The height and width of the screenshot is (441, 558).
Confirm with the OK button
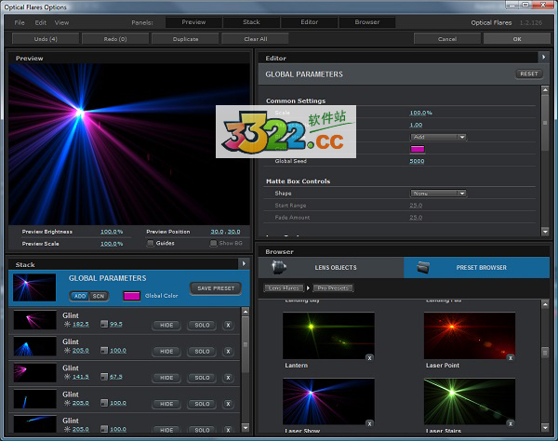tap(517, 39)
